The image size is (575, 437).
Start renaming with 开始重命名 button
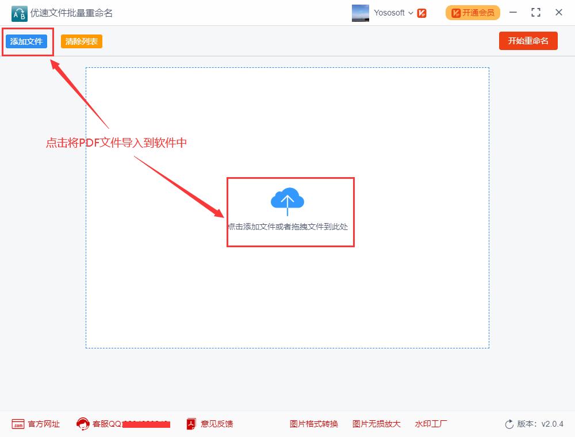(528, 41)
